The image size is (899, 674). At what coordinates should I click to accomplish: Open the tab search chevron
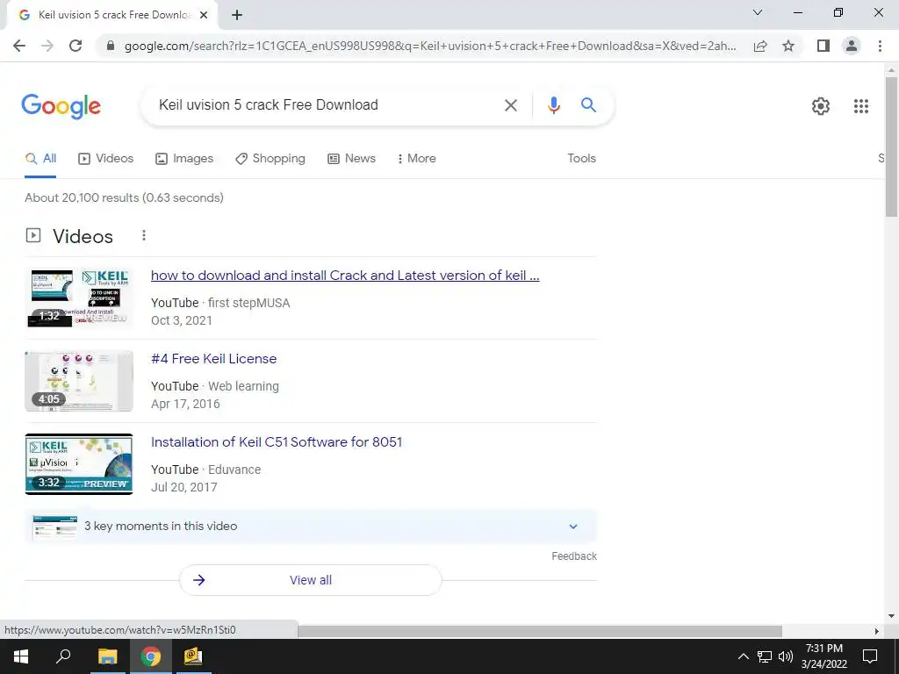click(x=758, y=12)
